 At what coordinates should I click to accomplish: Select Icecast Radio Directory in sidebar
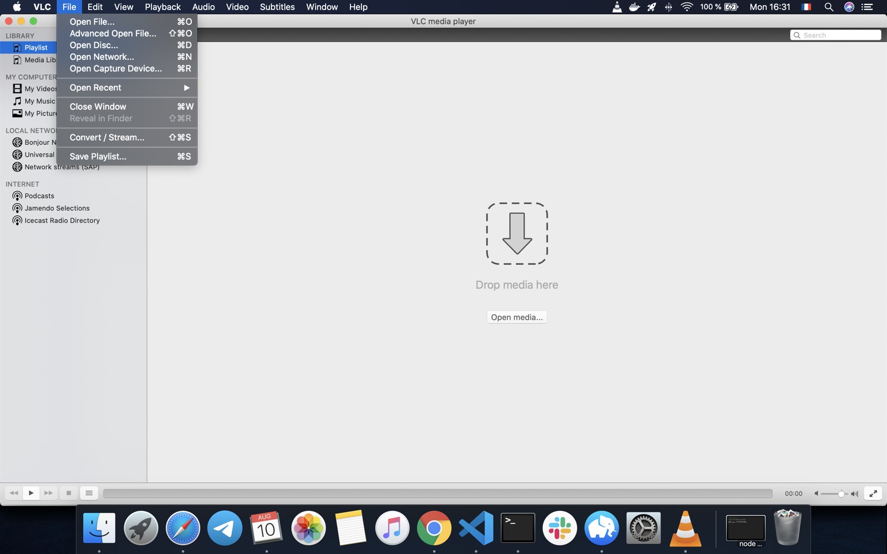(62, 220)
